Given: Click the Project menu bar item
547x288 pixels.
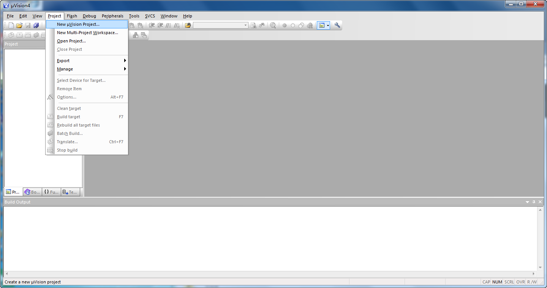Looking at the screenshot, I should point(54,16).
